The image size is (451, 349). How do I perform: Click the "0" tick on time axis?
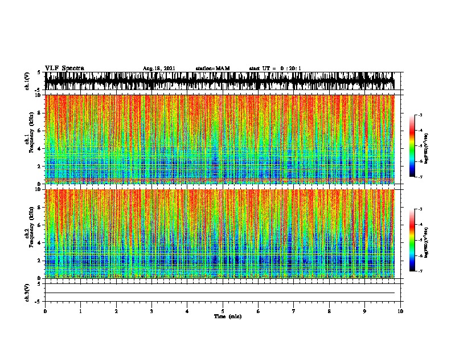[45, 311]
